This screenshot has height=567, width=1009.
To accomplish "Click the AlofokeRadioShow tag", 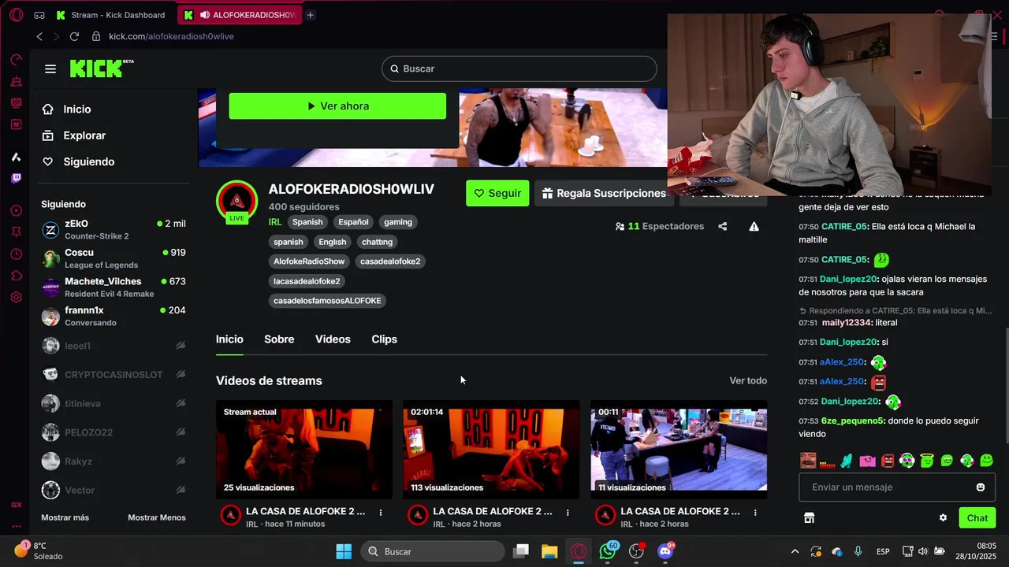I will (309, 261).
